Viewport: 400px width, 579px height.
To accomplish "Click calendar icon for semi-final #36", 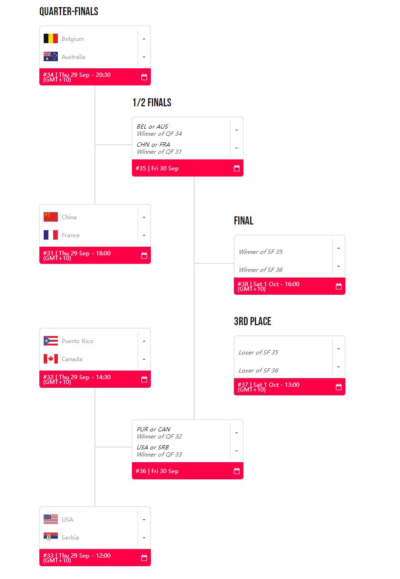I will [x=237, y=471].
